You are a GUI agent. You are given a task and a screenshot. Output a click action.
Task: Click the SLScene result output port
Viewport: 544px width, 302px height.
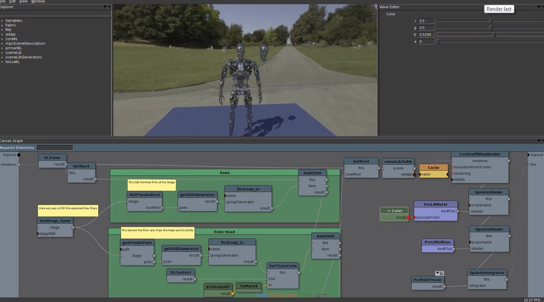tap(67, 164)
